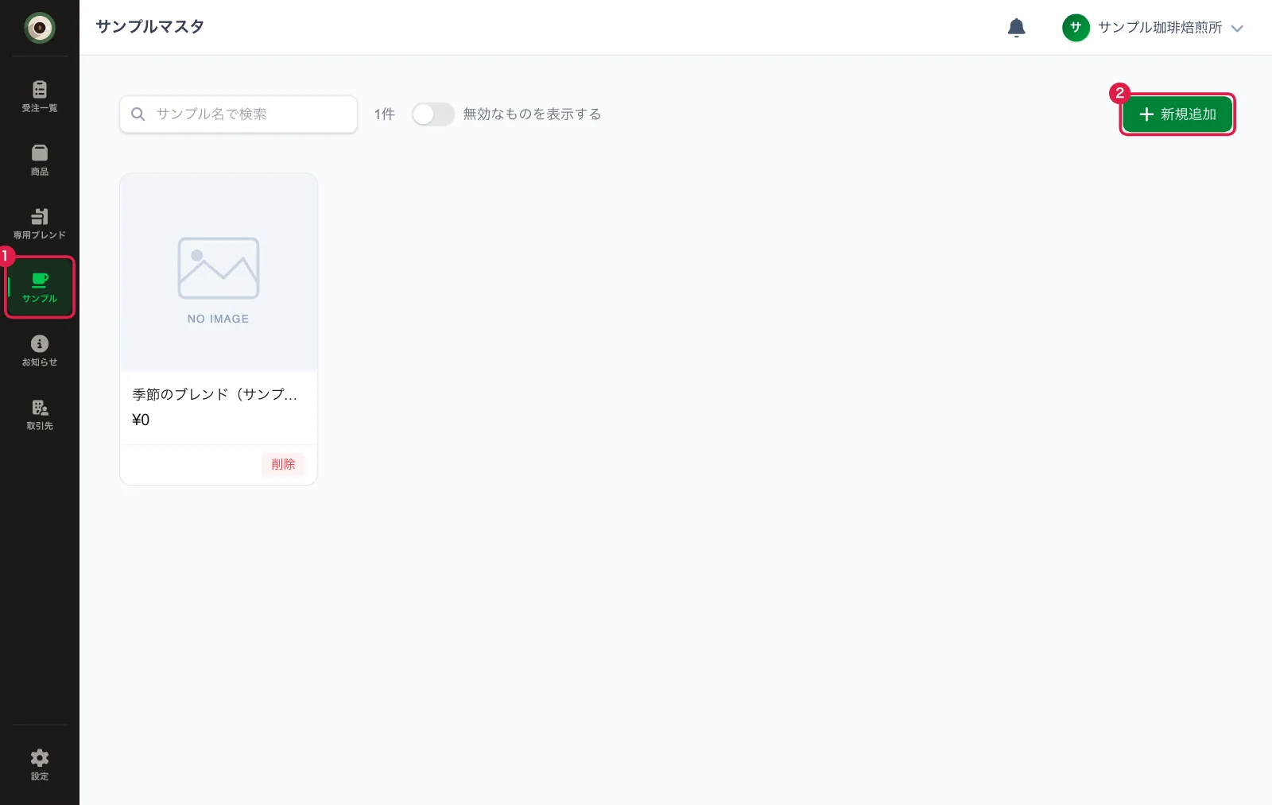Focus the サンプル名で検索 search field
Screen dimensions: 1272x805
(238, 114)
